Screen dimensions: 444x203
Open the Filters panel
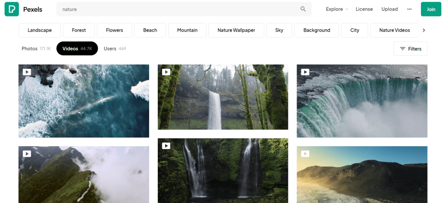(x=410, y=49)
